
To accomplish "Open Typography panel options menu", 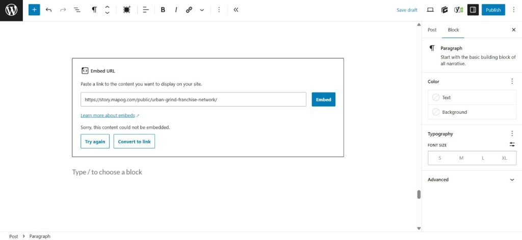I will [512, 134].
